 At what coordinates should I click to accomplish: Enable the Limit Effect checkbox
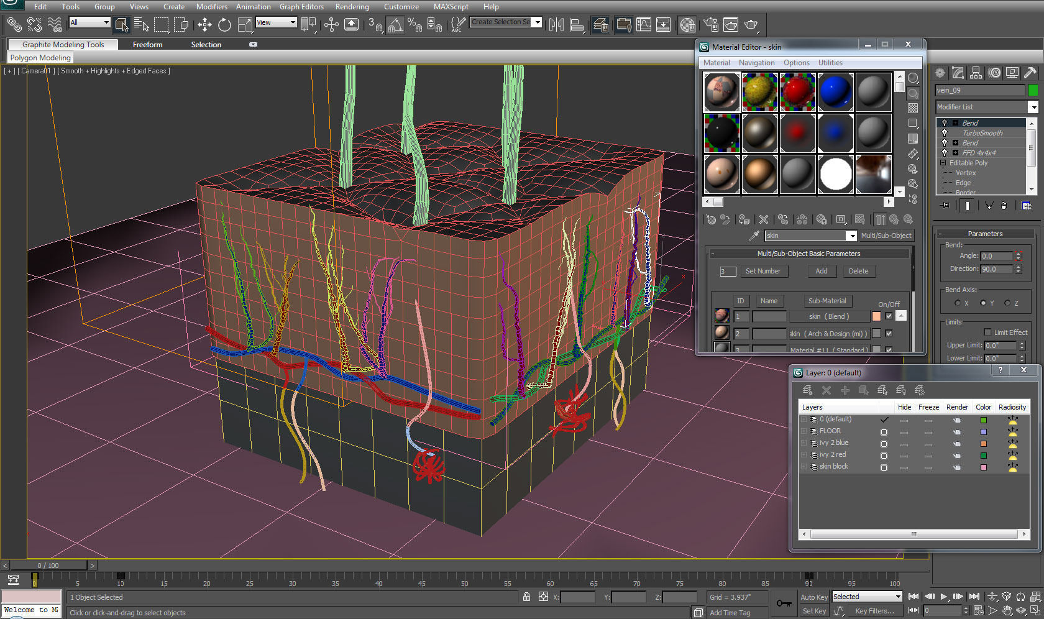click(987, 332)
